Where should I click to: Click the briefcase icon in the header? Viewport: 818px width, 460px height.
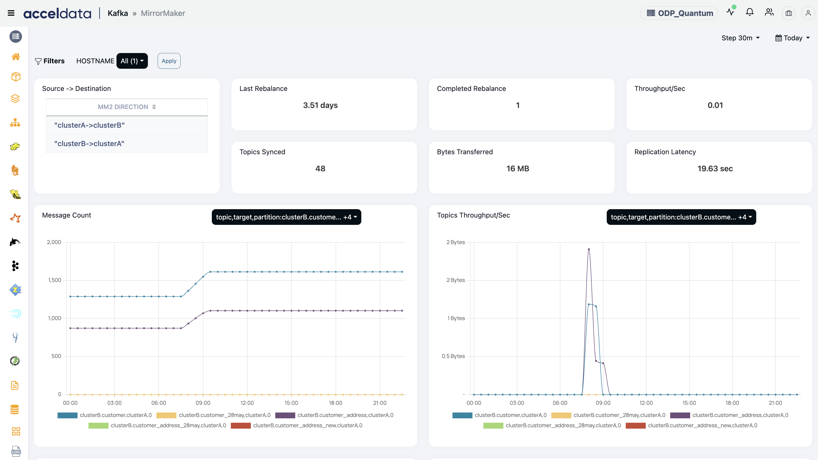point(789,13)
